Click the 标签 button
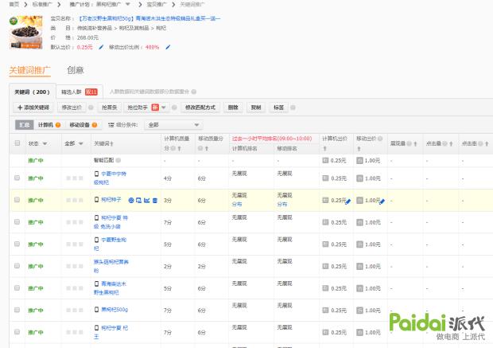The height and width of the screenshot is (348, 493). pos(278,108)
